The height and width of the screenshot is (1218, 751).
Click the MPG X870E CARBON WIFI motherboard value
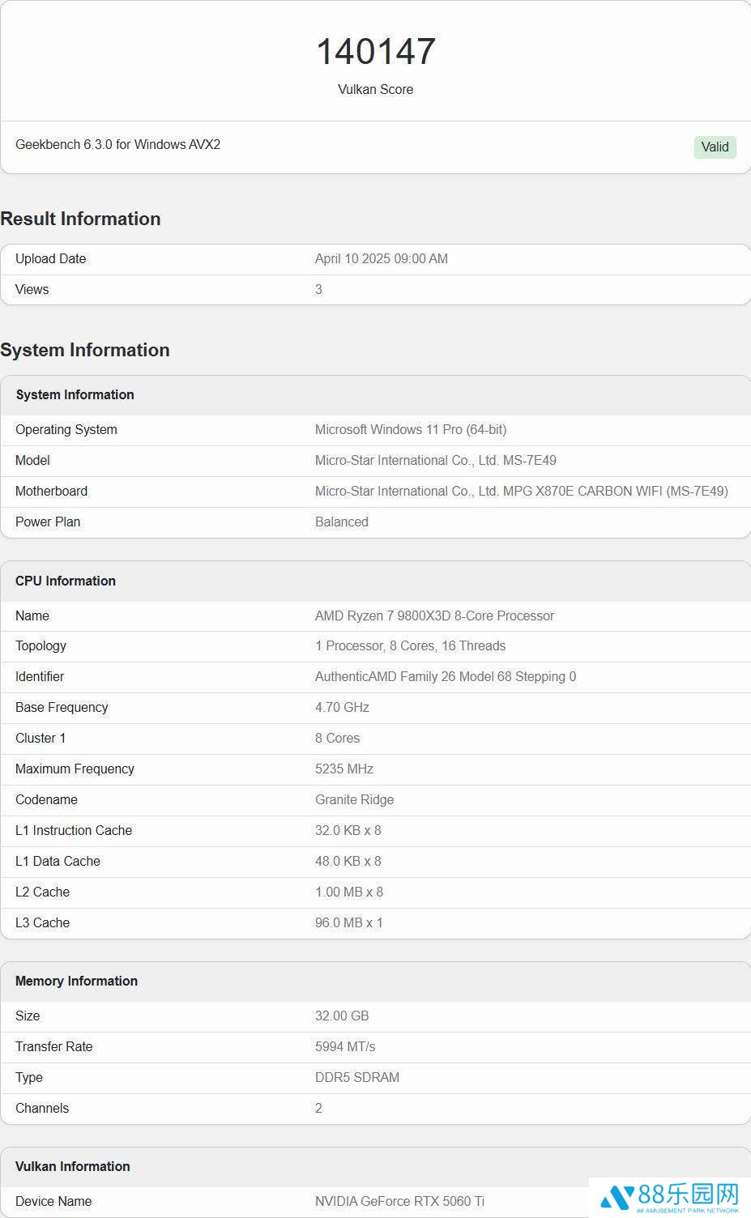click(x=521, y=492)
